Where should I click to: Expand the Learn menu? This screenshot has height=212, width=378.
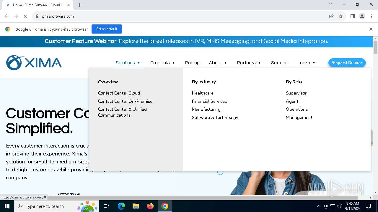click(x=306, y=63)
